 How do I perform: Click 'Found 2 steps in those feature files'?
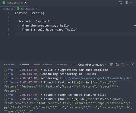[75, 95]
